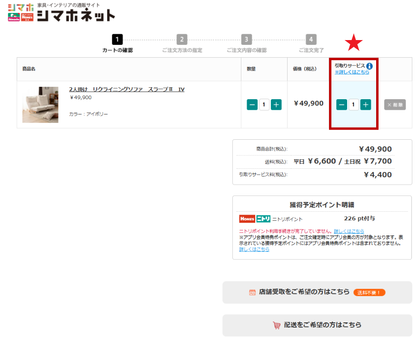
Task: Click the pickup service quantity field
Action: 354,104
